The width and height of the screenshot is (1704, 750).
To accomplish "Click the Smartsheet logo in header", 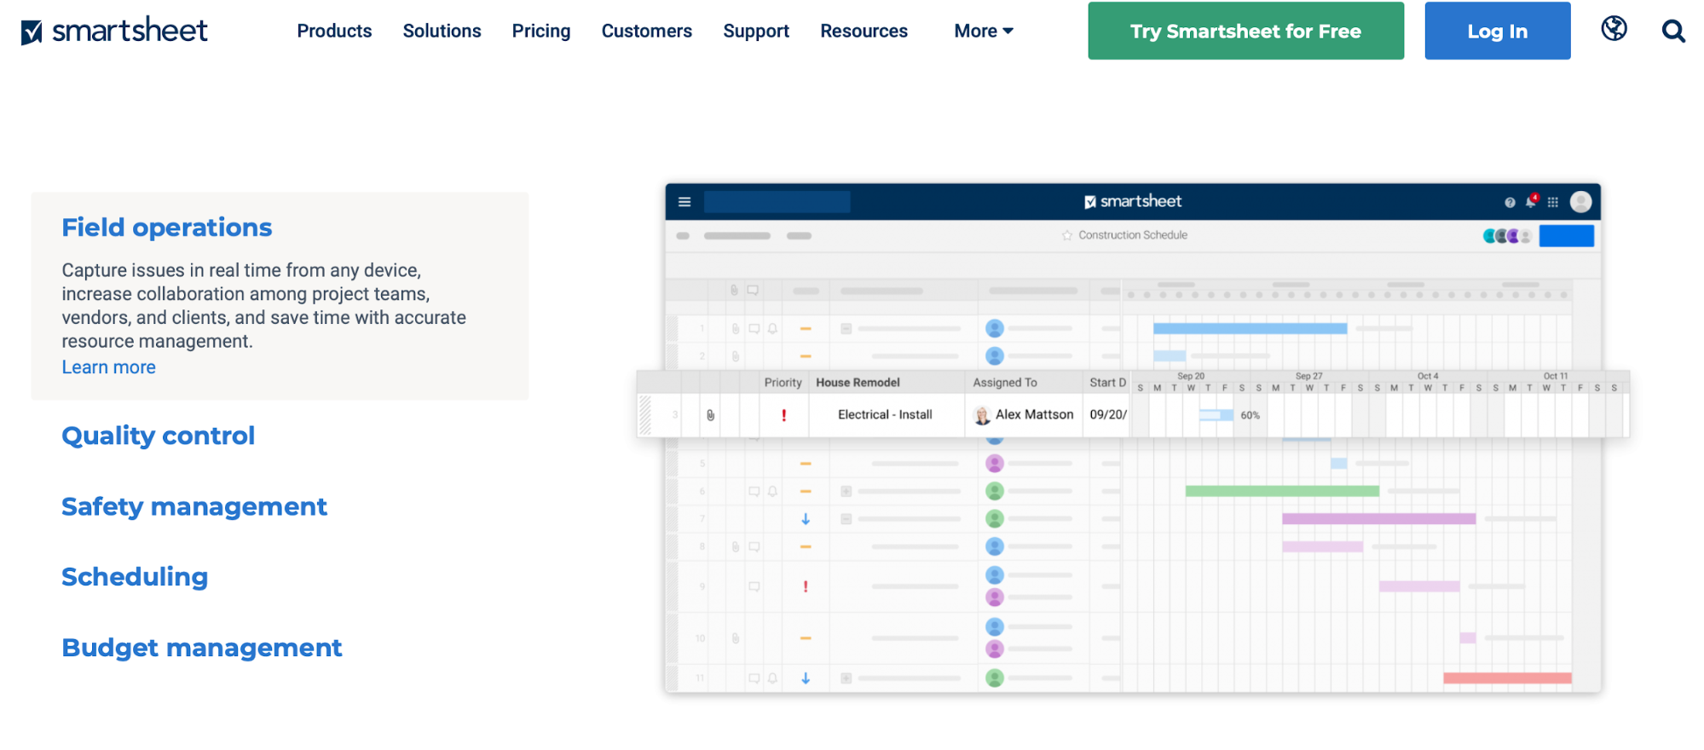I will (x=114, y=31).
